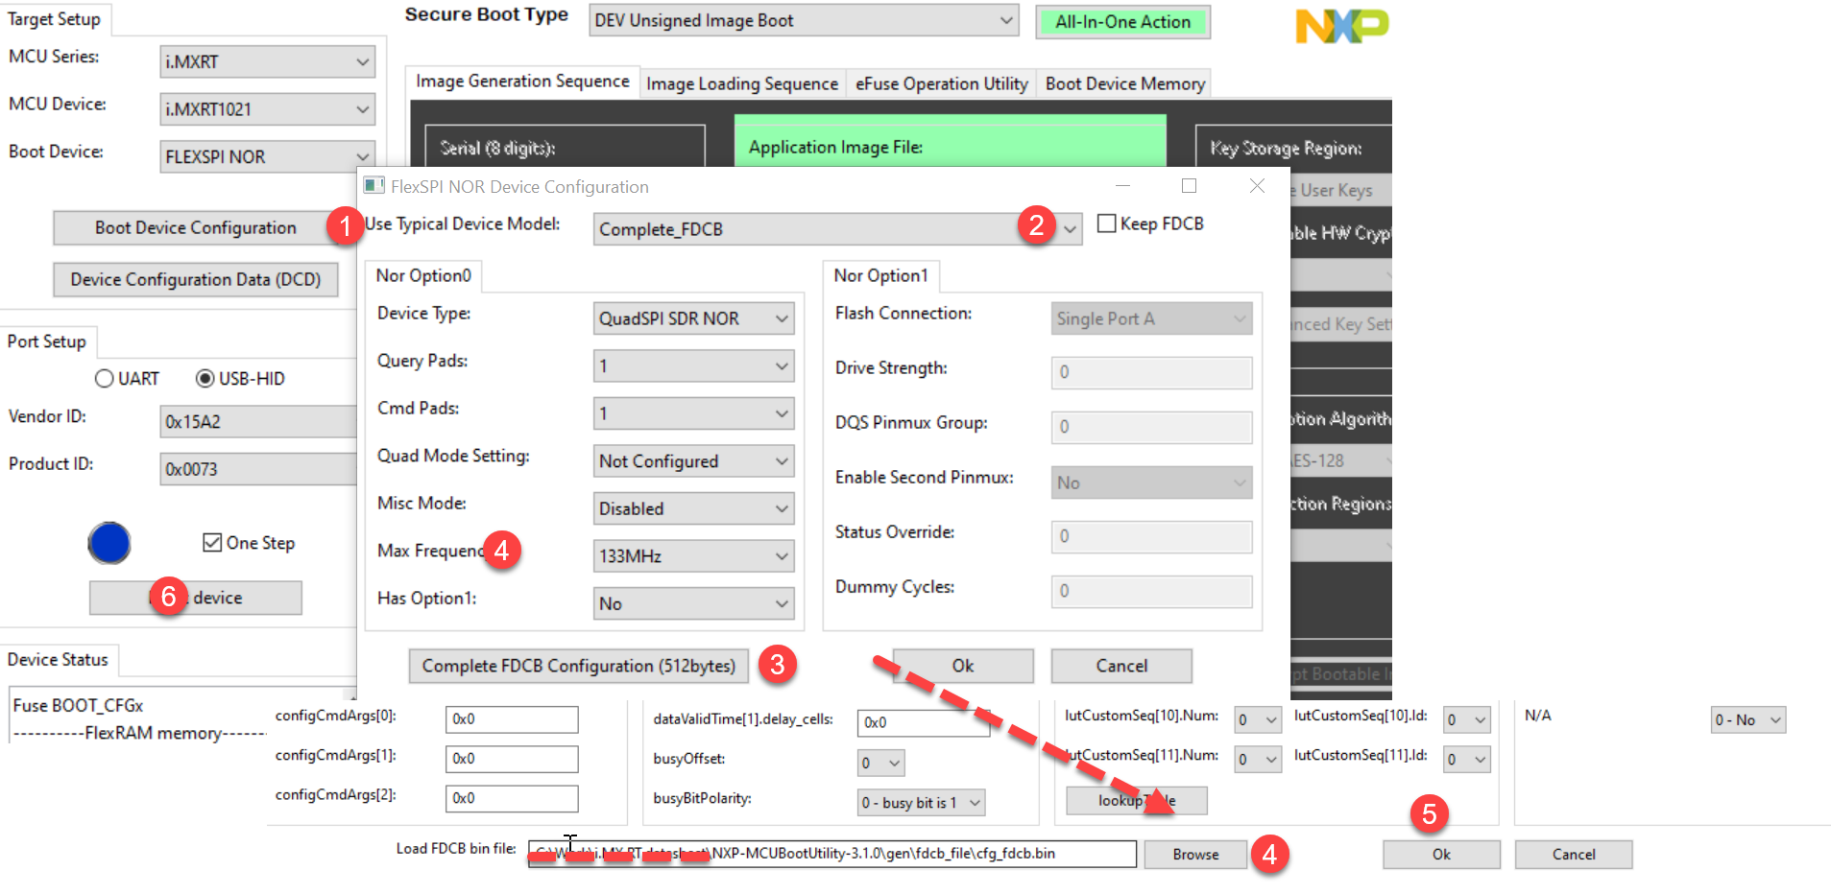Switch to the Nor Option1 tab
Screen dimensions: 1831x894
click(x=880, y=275)
